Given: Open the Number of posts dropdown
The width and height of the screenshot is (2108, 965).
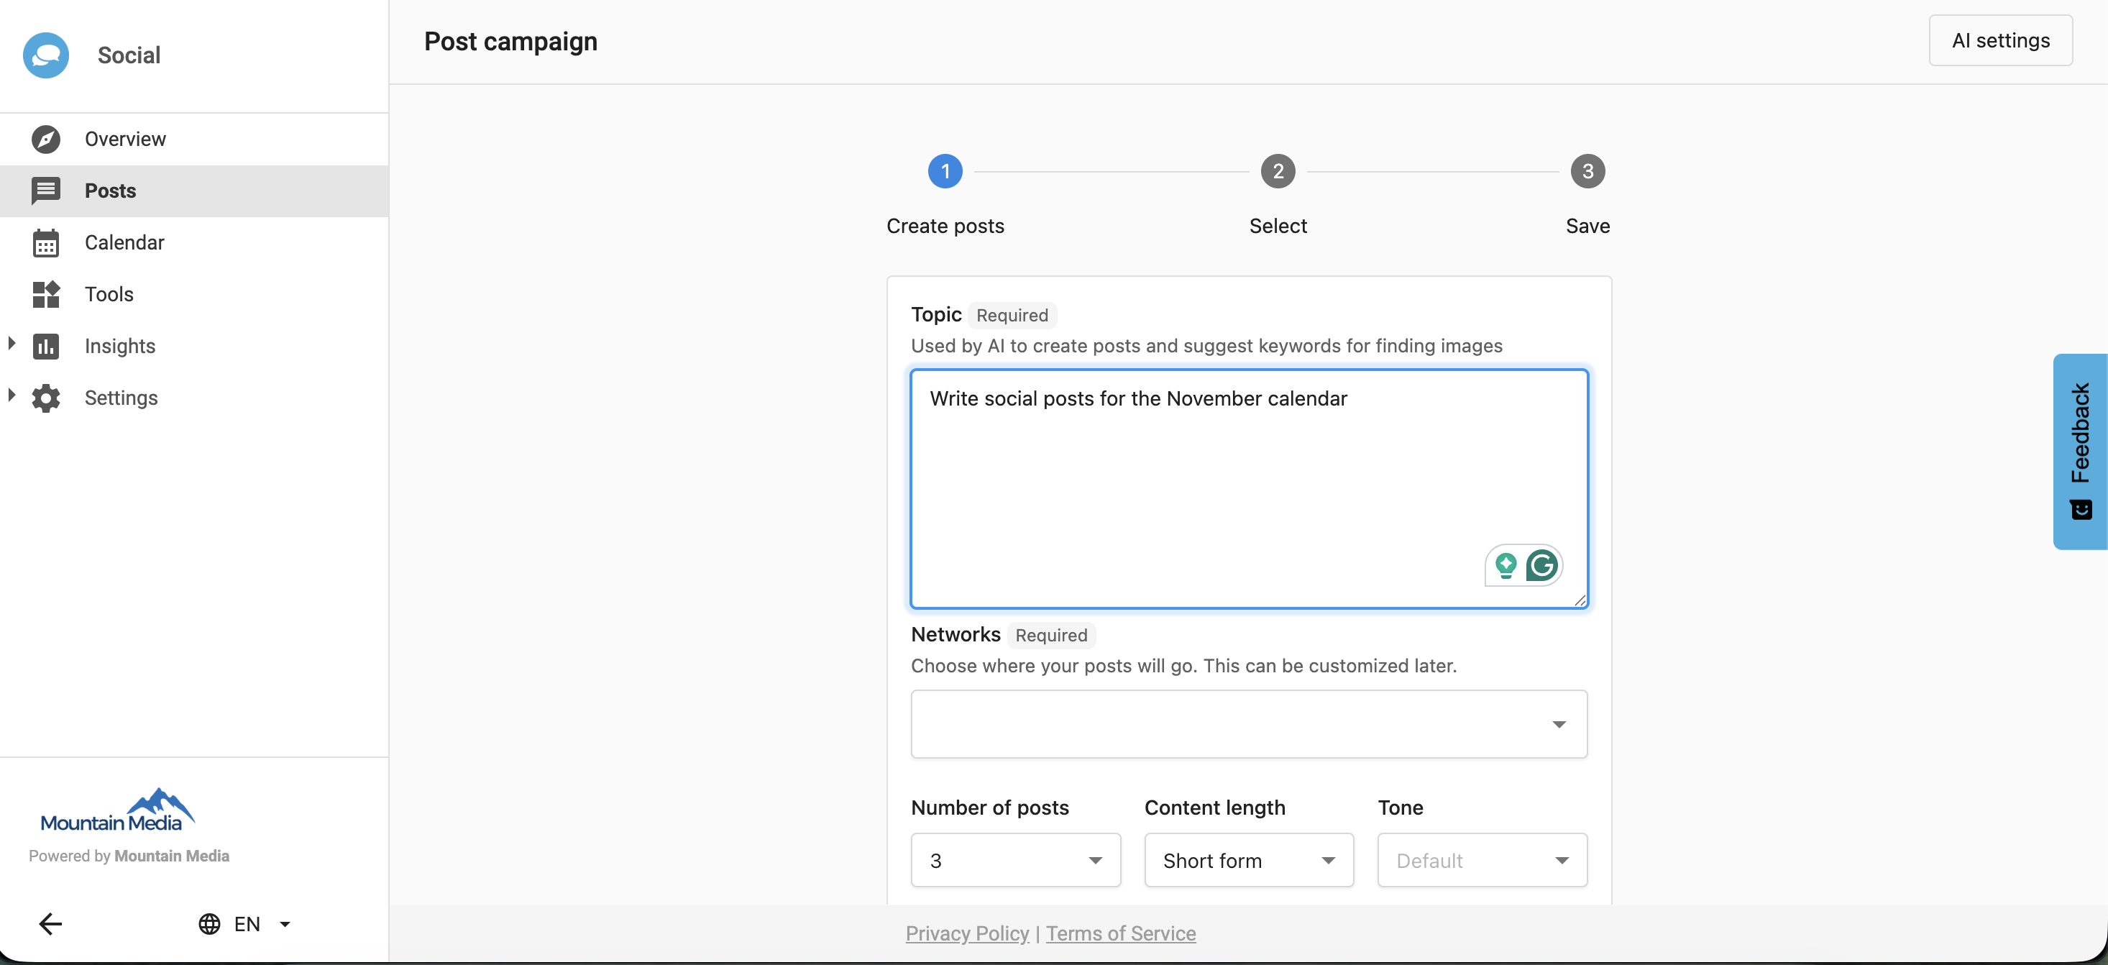Looking at the screenshot, I should 1014,860.
